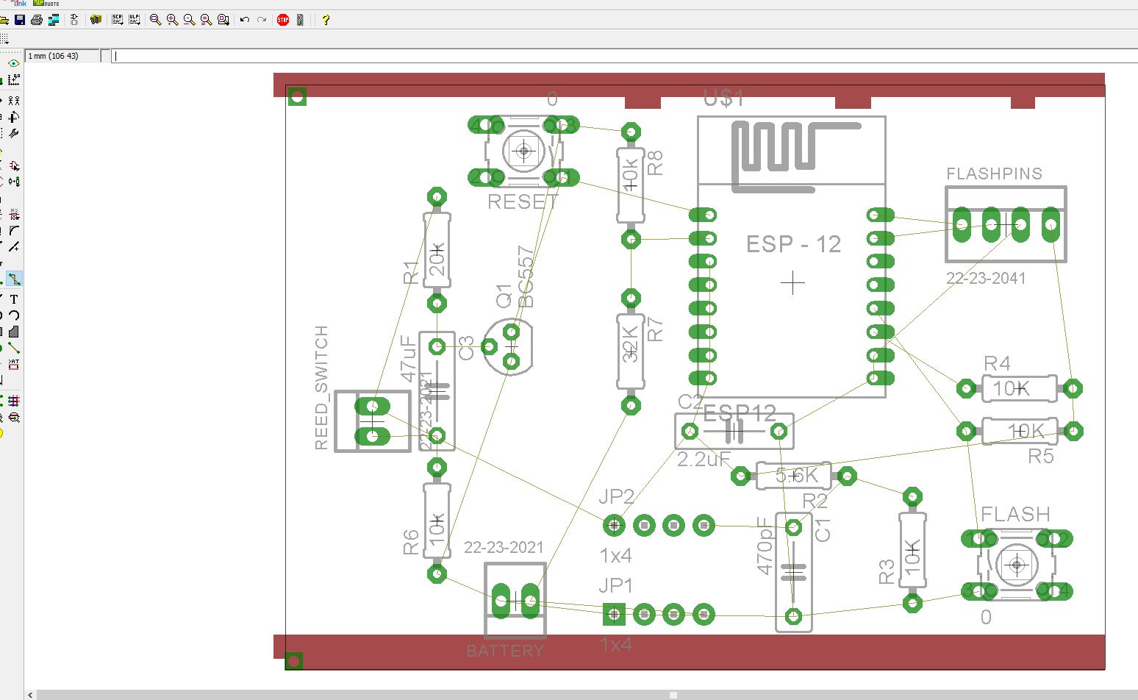Viewport: 1138px width, 700px height.
Task: Run a ULP user language program
Action: pyautogui.click(x=135, y=20)
